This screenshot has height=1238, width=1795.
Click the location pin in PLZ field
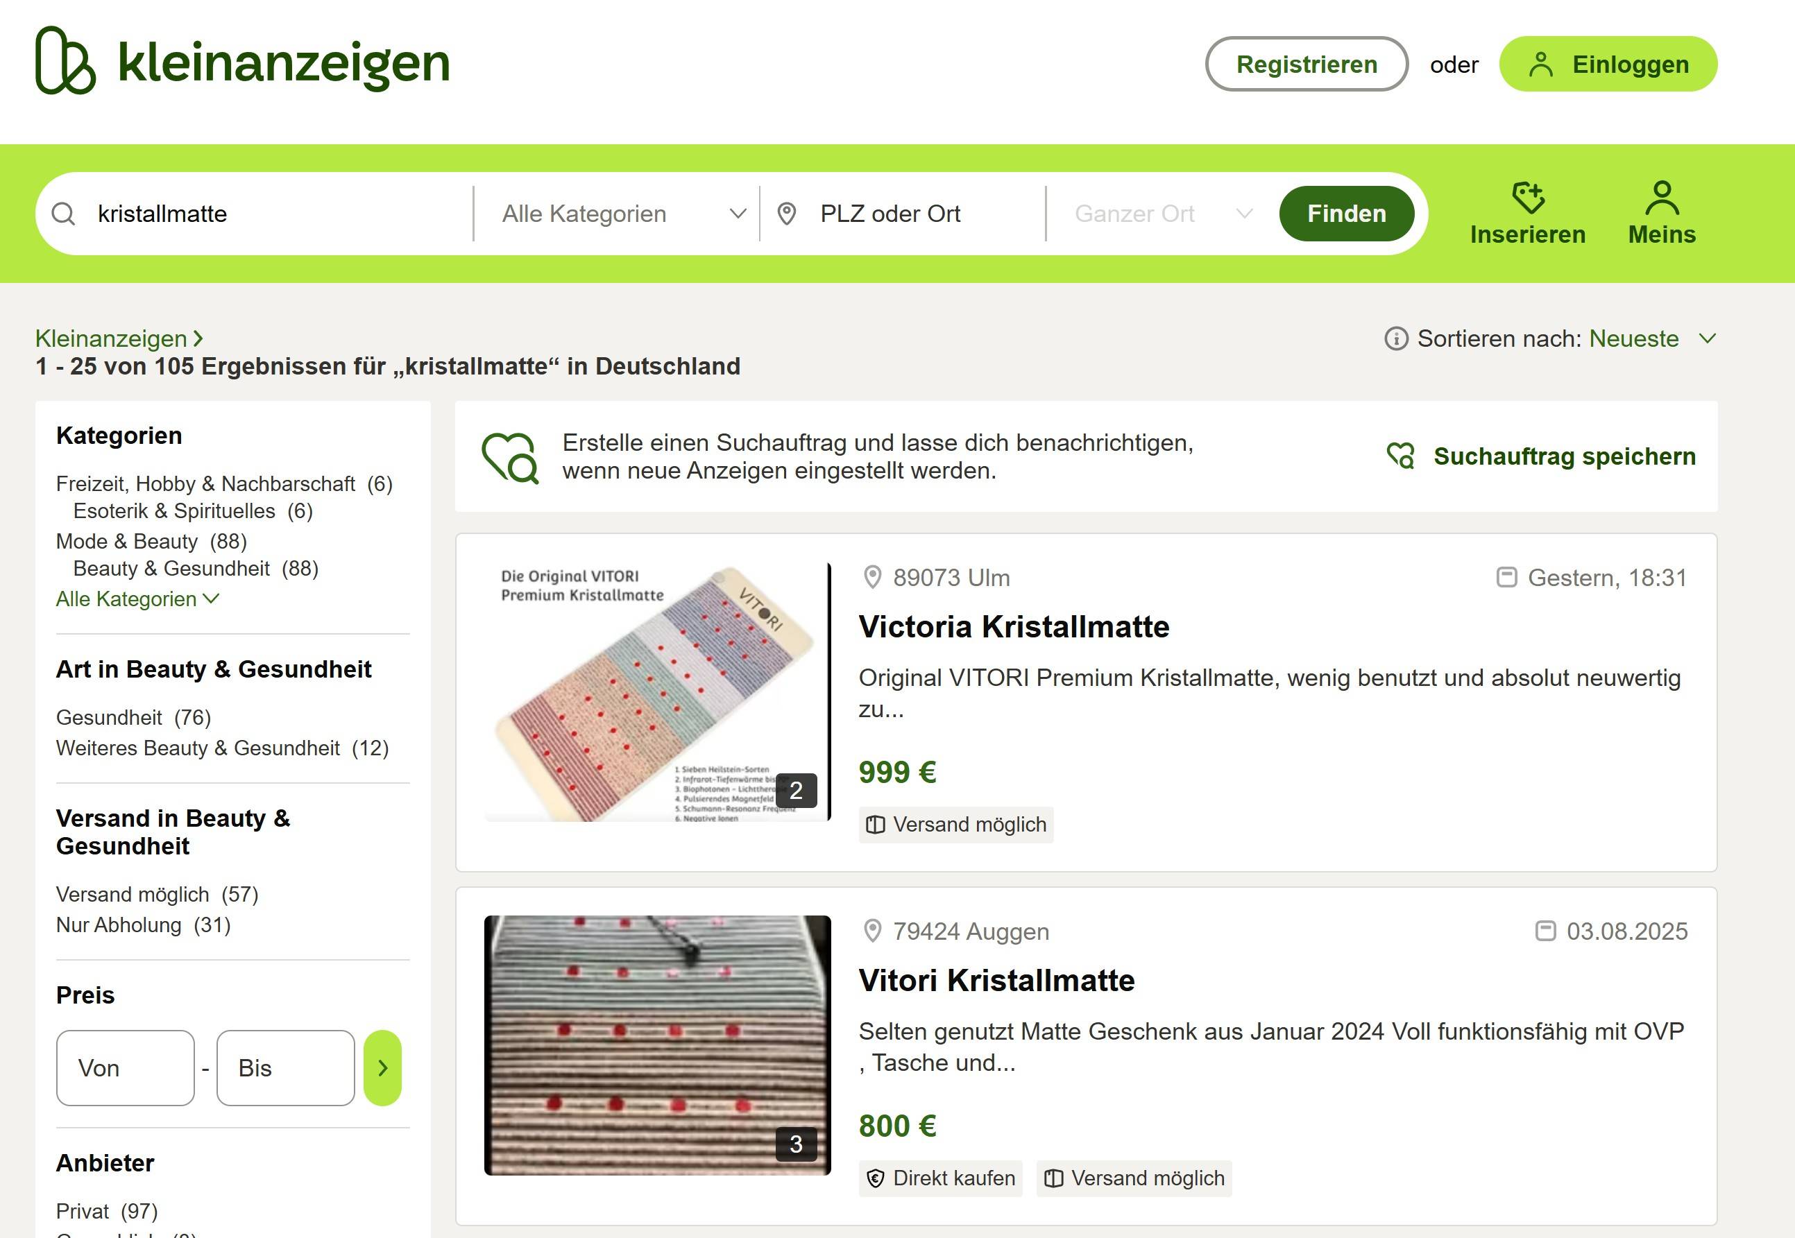click(x=786, y=214)
